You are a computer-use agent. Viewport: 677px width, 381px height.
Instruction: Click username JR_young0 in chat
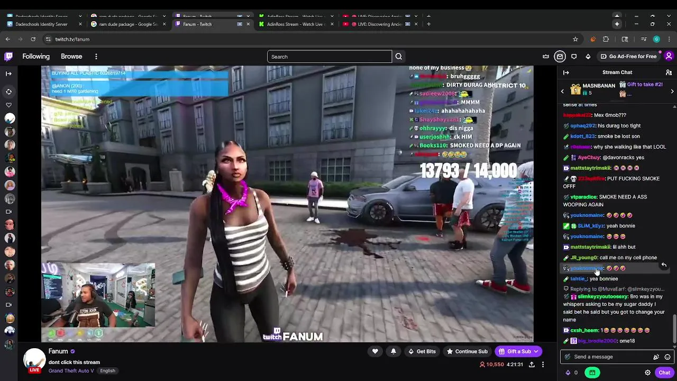[x=584, y=258]
